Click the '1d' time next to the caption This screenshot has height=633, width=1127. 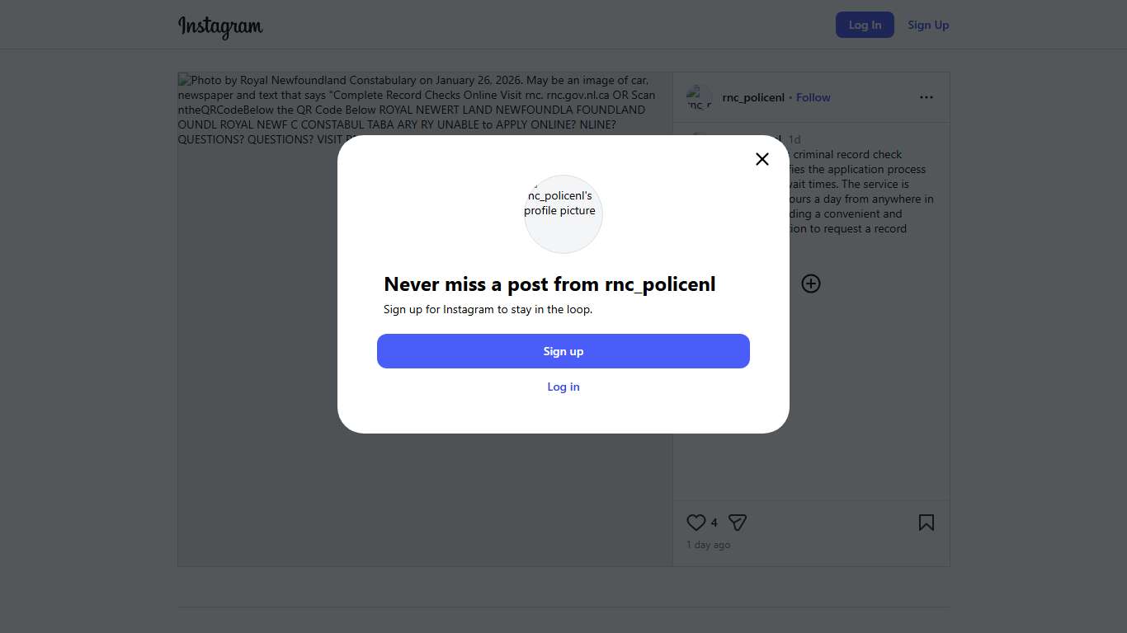(x=795, y=139)
